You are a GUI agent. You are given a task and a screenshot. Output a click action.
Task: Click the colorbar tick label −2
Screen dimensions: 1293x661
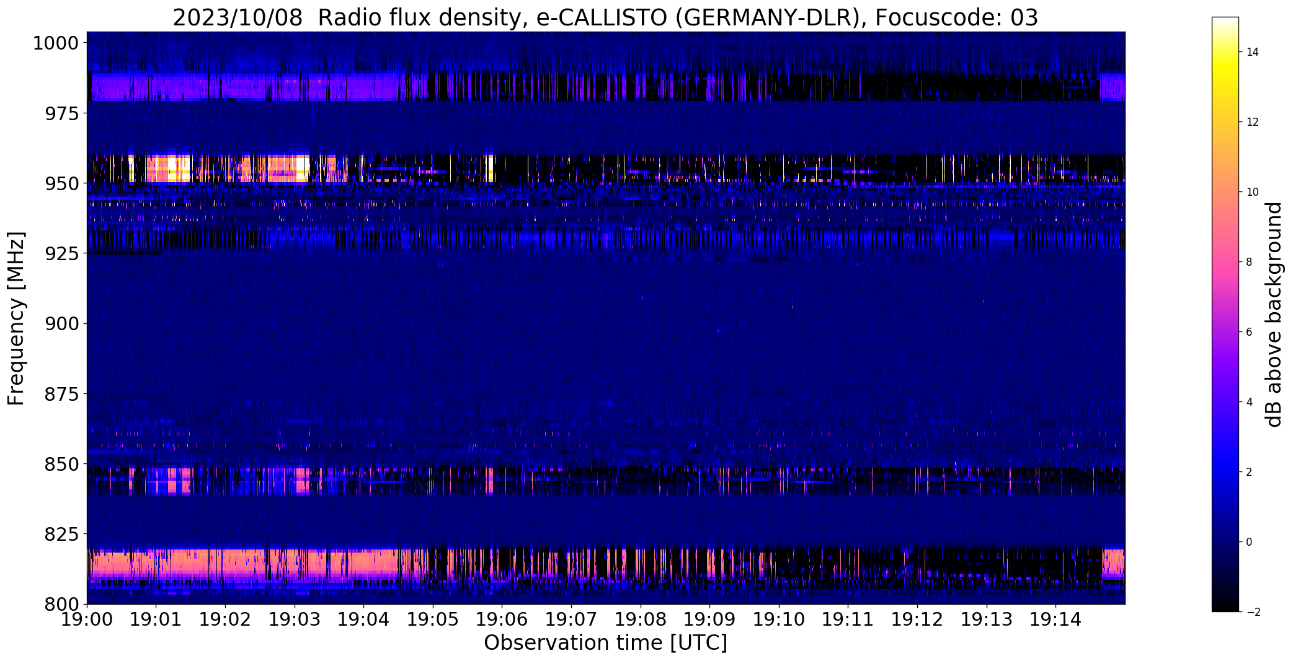(1253, 612)
